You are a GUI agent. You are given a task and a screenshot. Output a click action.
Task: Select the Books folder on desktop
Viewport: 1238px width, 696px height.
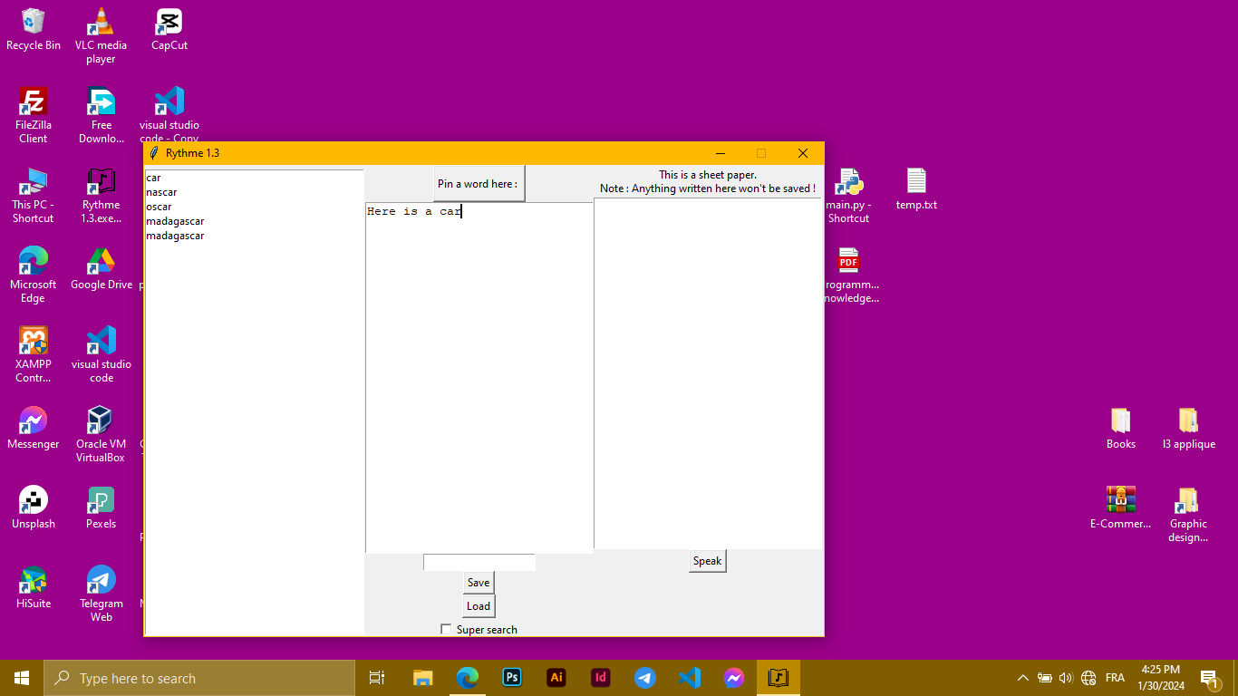[1121, 427]
